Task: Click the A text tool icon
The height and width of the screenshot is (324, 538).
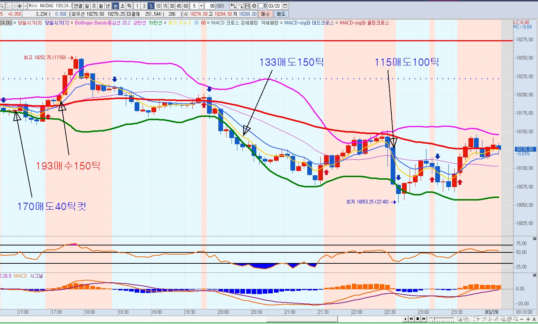Action: [534, 319]
